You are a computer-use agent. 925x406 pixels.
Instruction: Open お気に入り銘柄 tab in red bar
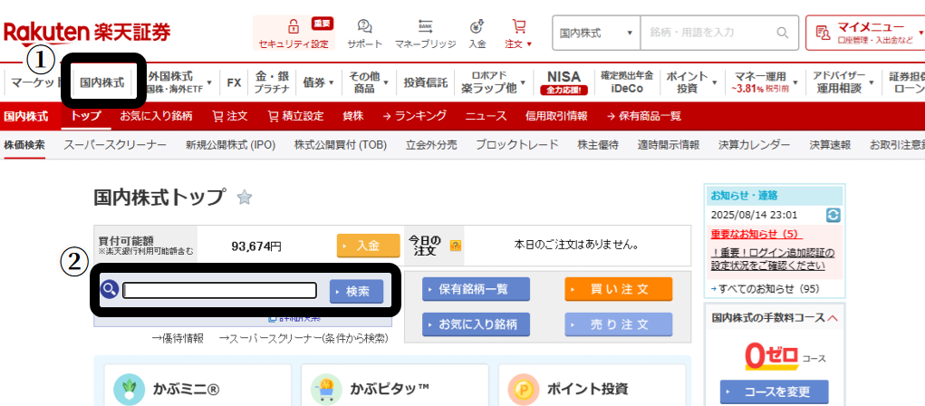coord(156,116)
